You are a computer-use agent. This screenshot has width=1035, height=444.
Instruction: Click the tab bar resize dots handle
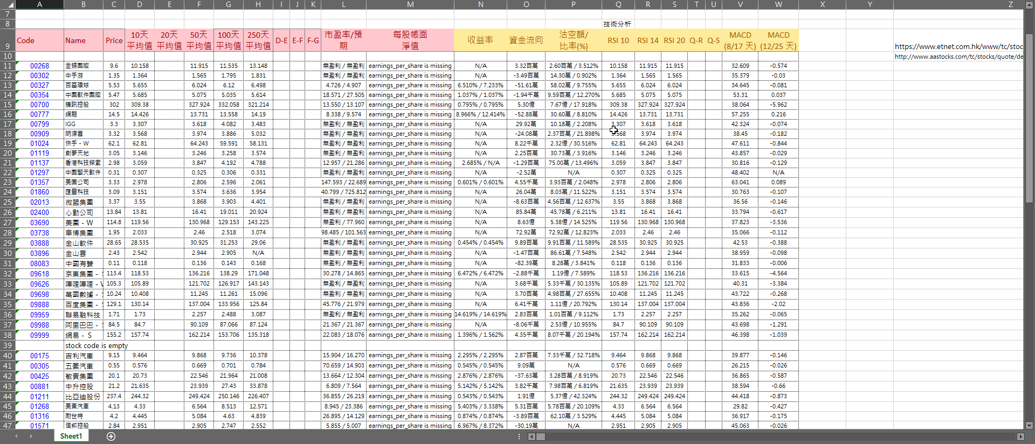(519, 436)
